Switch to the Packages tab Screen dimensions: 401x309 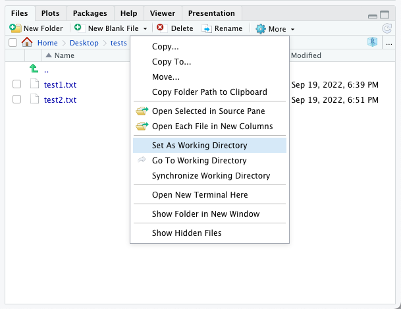(90, 13)
